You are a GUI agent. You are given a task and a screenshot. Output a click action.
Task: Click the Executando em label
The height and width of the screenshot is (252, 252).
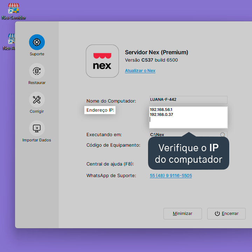pos(104,134)
